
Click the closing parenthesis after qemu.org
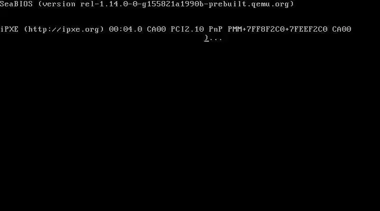[292, 4]
